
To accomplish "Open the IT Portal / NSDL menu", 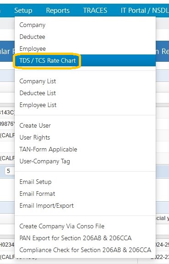I will click(x=145, y=11).
